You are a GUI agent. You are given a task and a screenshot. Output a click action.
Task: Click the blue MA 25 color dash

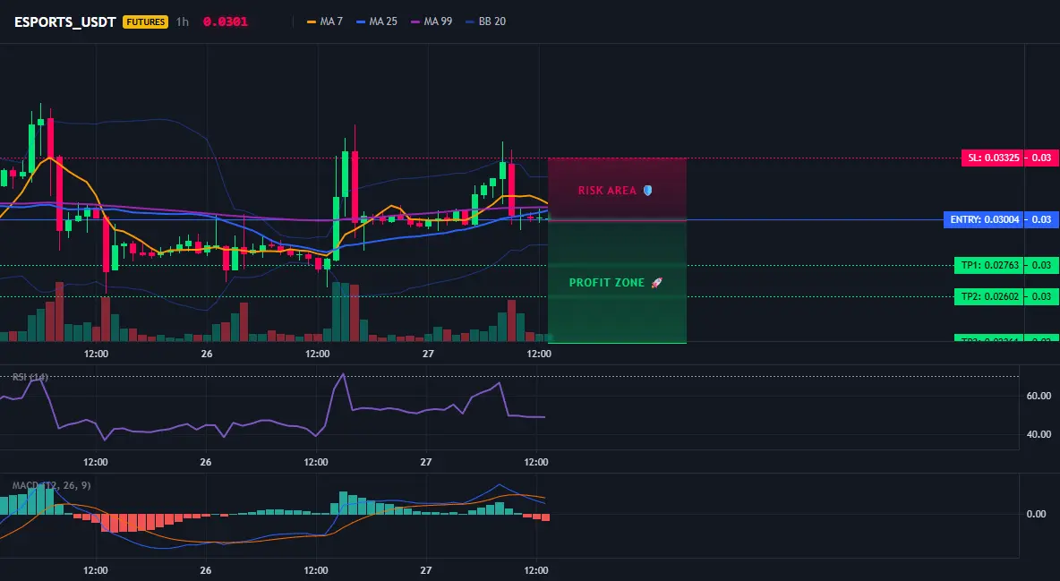361,21
